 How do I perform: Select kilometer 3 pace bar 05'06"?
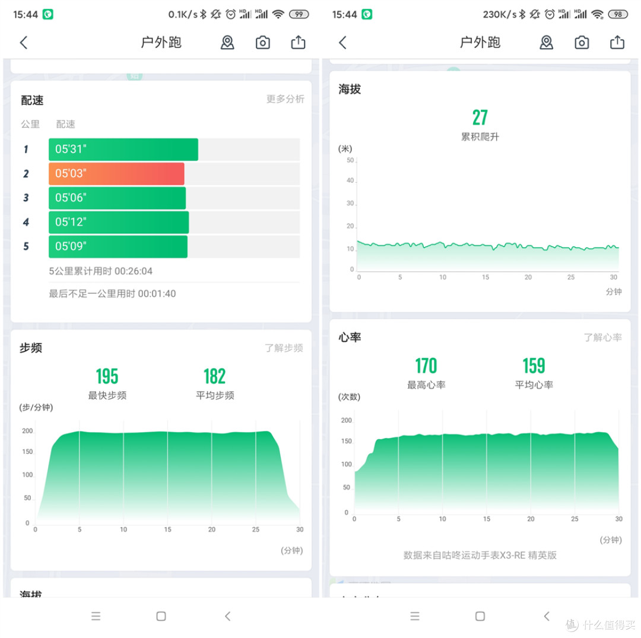[x=118, y=198]
